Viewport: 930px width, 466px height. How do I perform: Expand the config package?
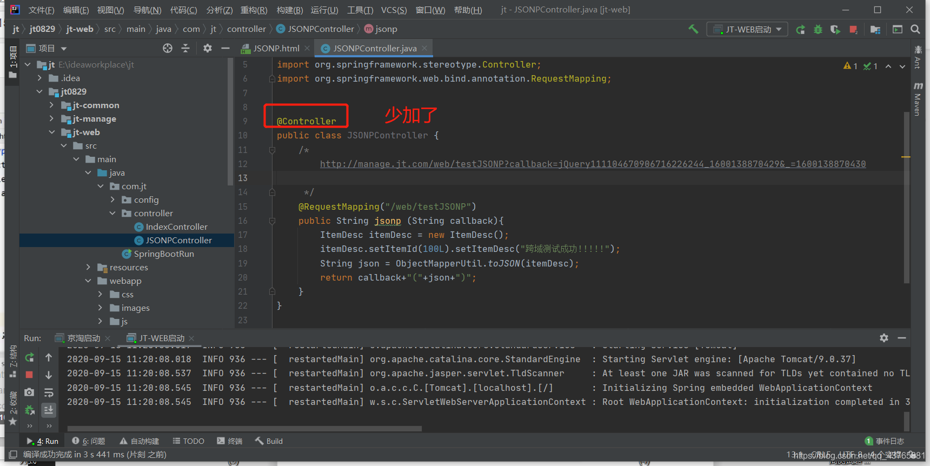pyautogui.click(x=113, y=199)
